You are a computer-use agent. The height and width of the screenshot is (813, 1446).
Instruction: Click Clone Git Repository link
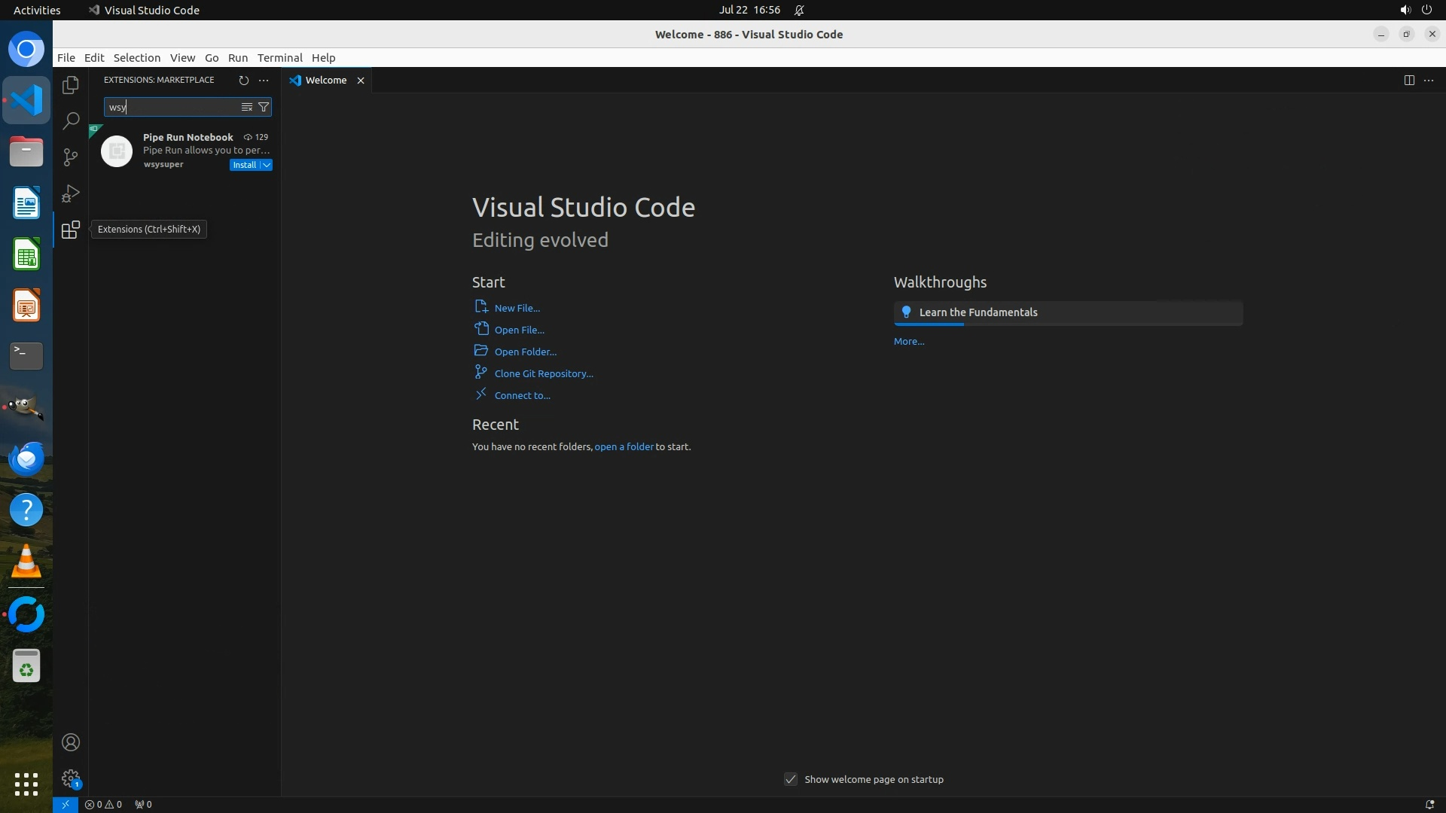coord(543,373)
